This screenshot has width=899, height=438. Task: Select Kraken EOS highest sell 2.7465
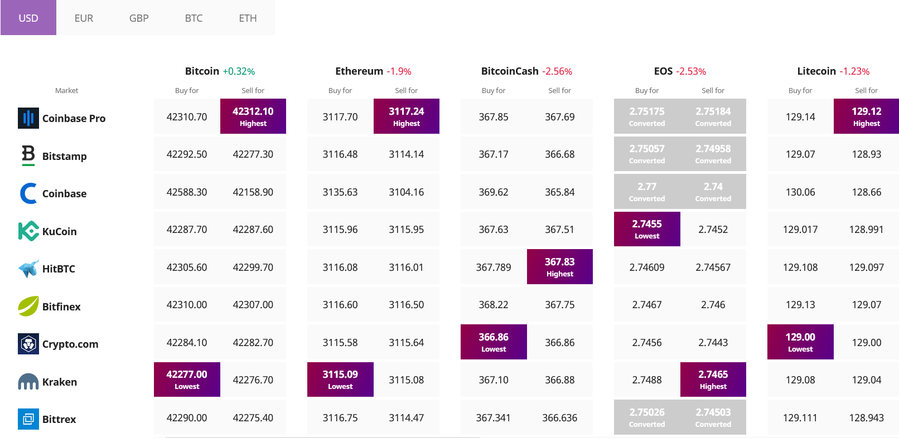pos(713,379)
